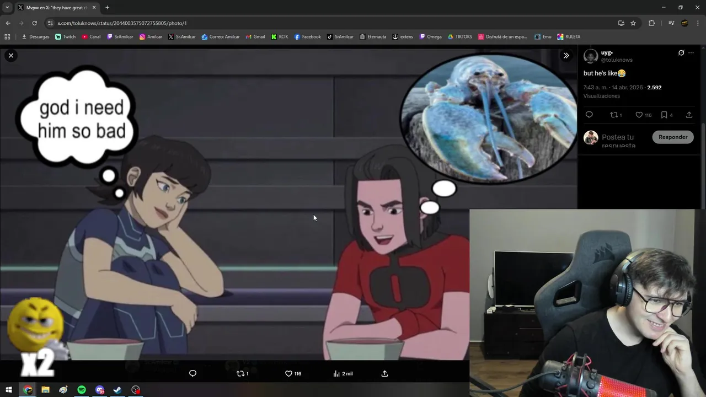706x397 pixels.
Task: Open the apps grid in bookmarks bar
Action: pyautogui.click(x=7, y=37)
